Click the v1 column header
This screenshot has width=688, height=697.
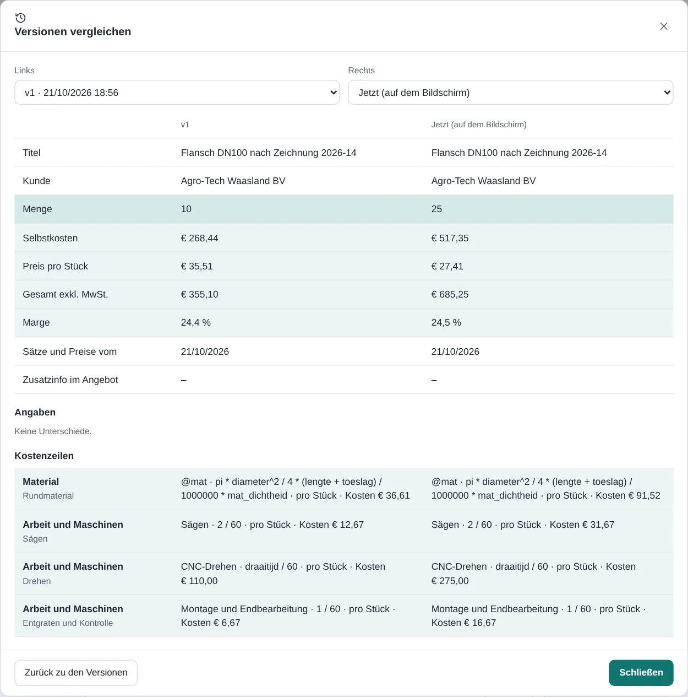(x=185, y=125)
